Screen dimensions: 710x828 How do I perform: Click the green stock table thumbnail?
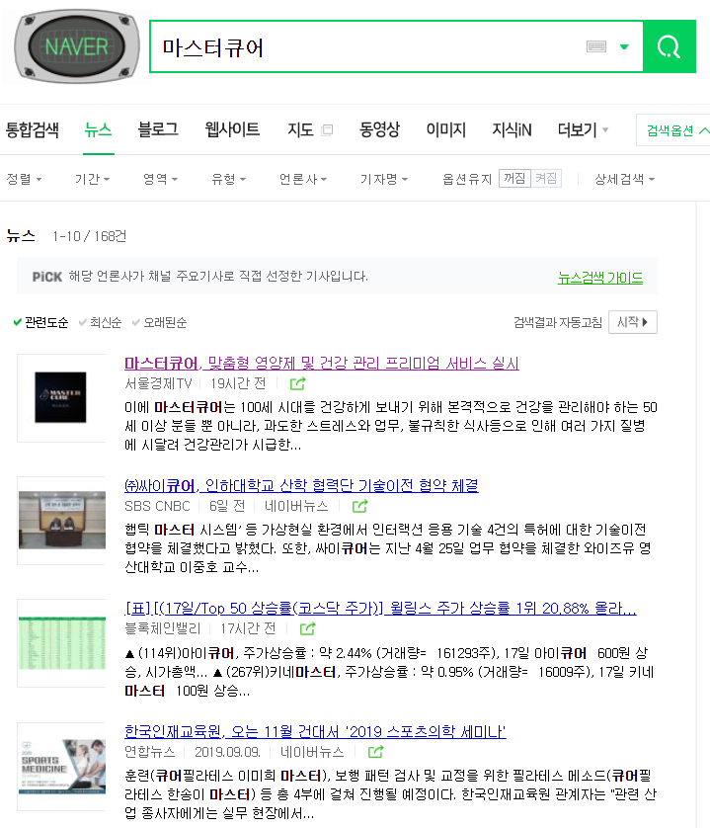(x=61, y=643)
